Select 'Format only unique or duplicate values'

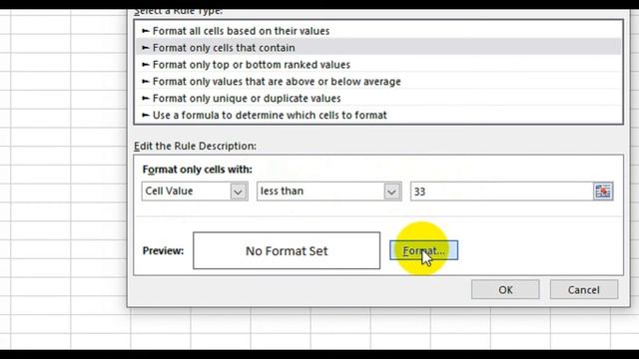[378, 98]
